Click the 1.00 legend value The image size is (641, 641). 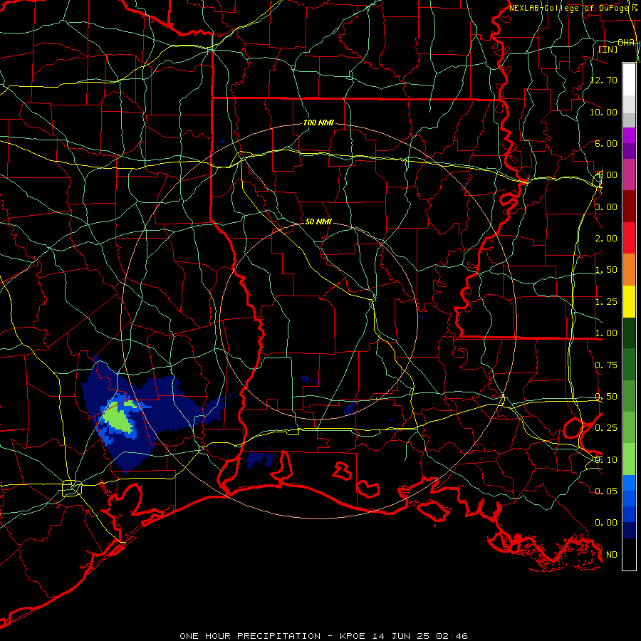[x=606, y=333]
